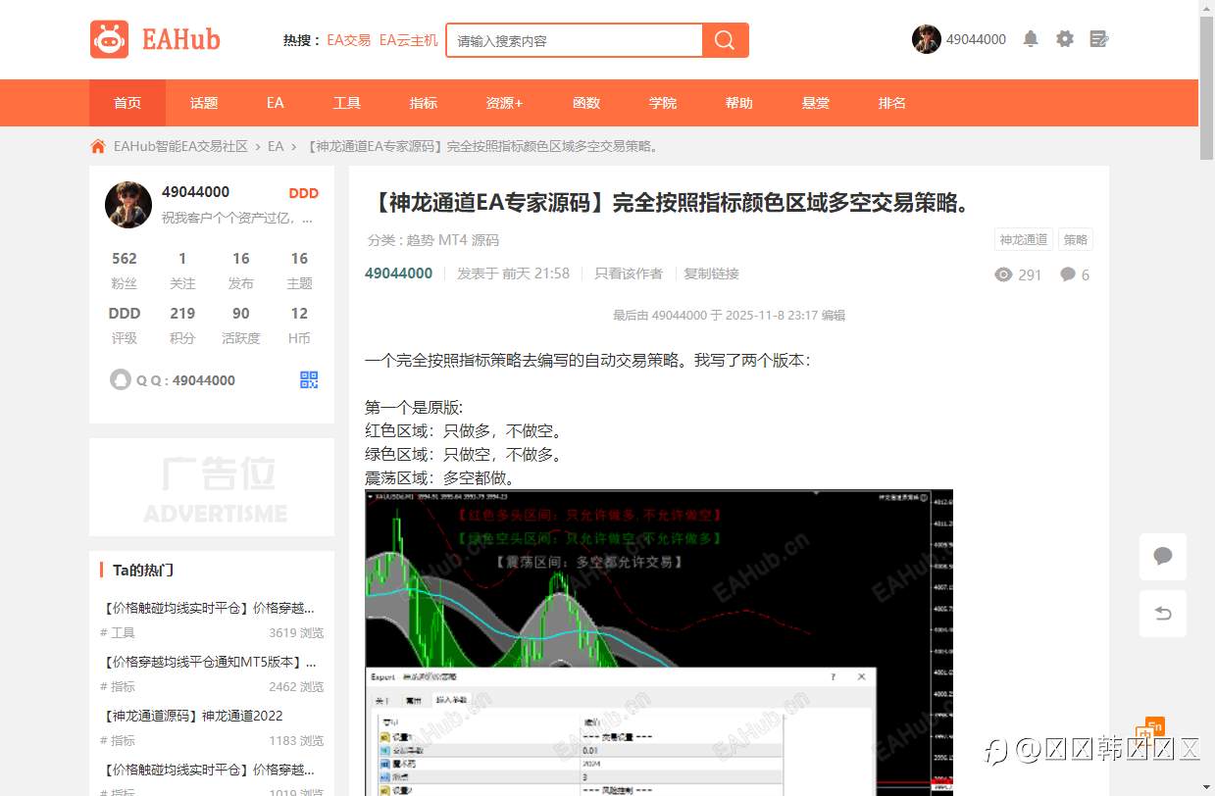Click the orange search magnifier button
The image size is (1215, 796).
pyautogui.click(x=725, y=40)
